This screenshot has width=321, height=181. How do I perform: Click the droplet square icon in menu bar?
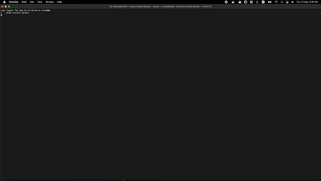pos(245,2)
